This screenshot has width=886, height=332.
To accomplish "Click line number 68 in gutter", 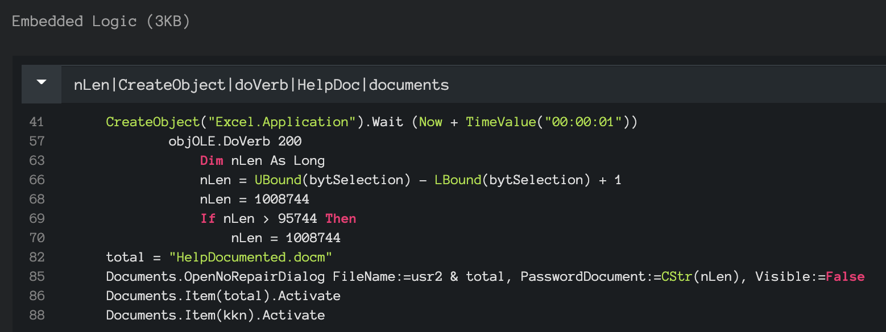I will pos(36,199).
